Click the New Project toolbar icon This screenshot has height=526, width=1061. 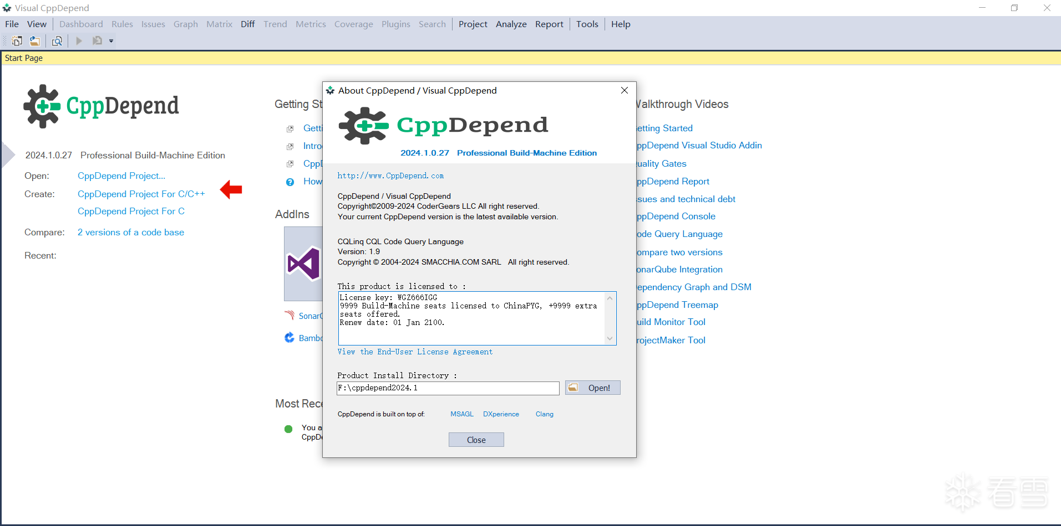click(17, 41)
